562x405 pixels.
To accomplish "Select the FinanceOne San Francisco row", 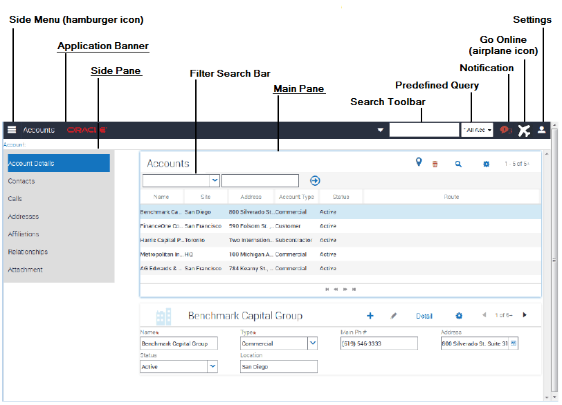I will (340, 226).
